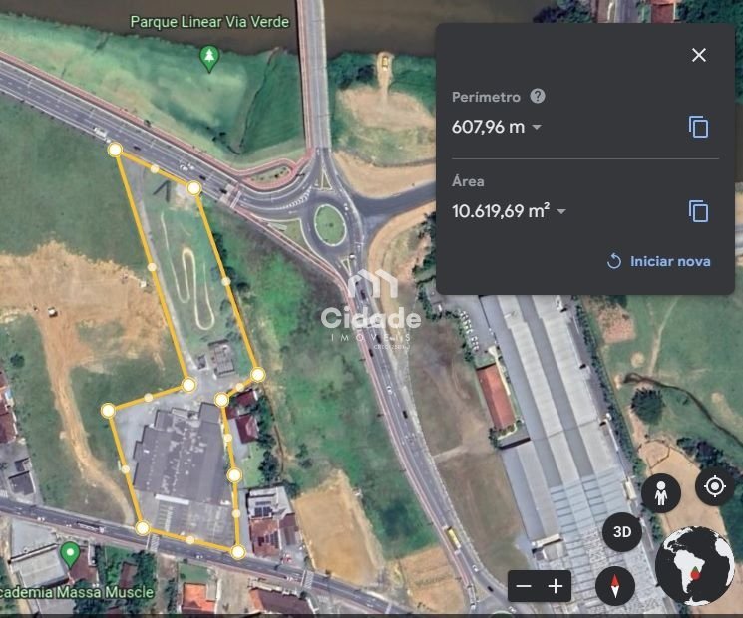Copy the area value 10.619,69 m²
Image resolution: width=743 pixels, height=618 pixels.
(699, 211)
